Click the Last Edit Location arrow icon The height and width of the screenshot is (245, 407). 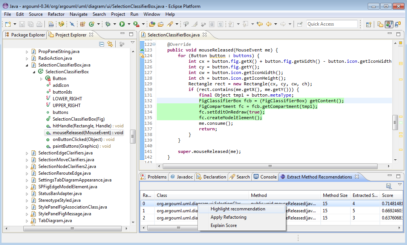click(259, 24)
